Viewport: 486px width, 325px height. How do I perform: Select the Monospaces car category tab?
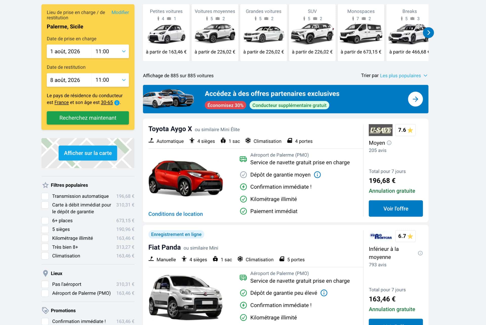(361, 32)
